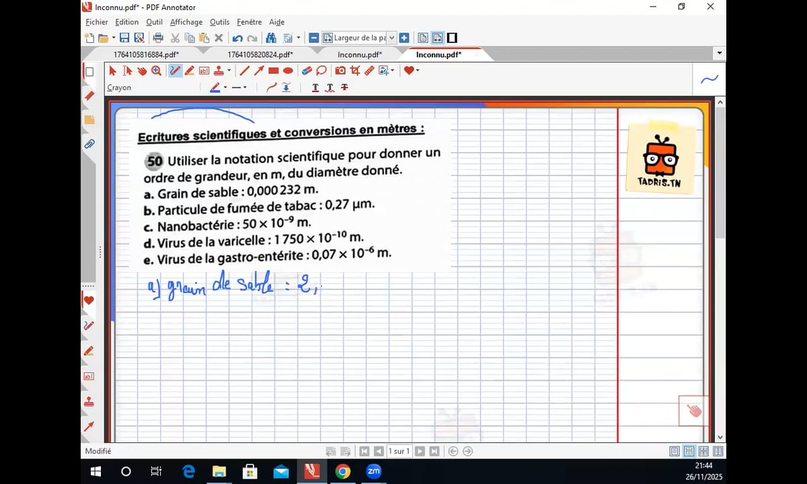Select the Arrow drawing tool
This screenshot has width=807, height=484.
259,71
